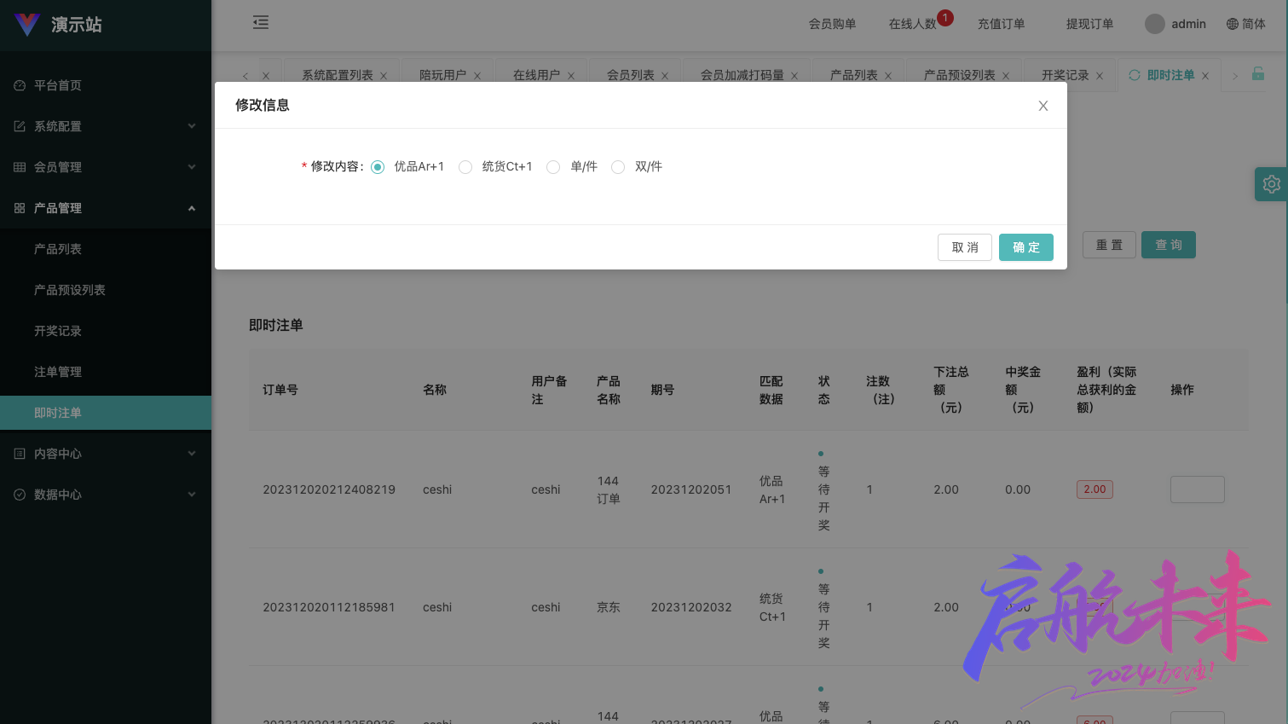Select the 单/件 radio option
1288x724 pixels.
coord(553,167)
